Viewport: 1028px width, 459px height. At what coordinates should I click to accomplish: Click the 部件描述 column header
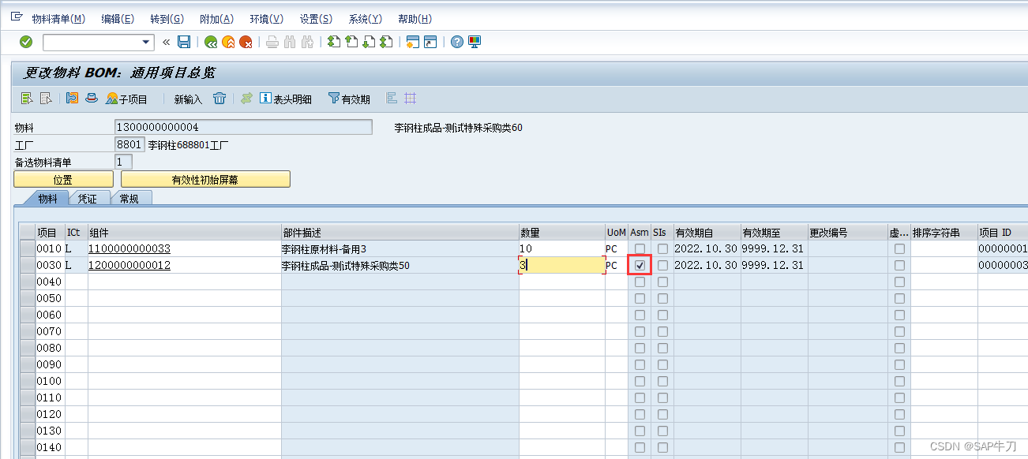point(400,233)
